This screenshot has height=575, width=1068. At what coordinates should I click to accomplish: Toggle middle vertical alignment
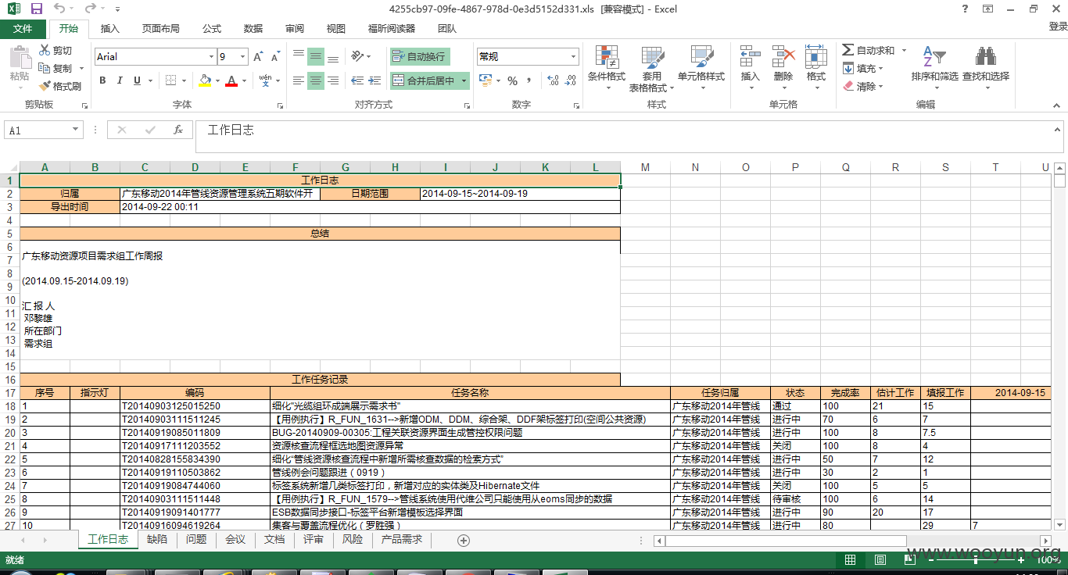click(x=316, y=56)
